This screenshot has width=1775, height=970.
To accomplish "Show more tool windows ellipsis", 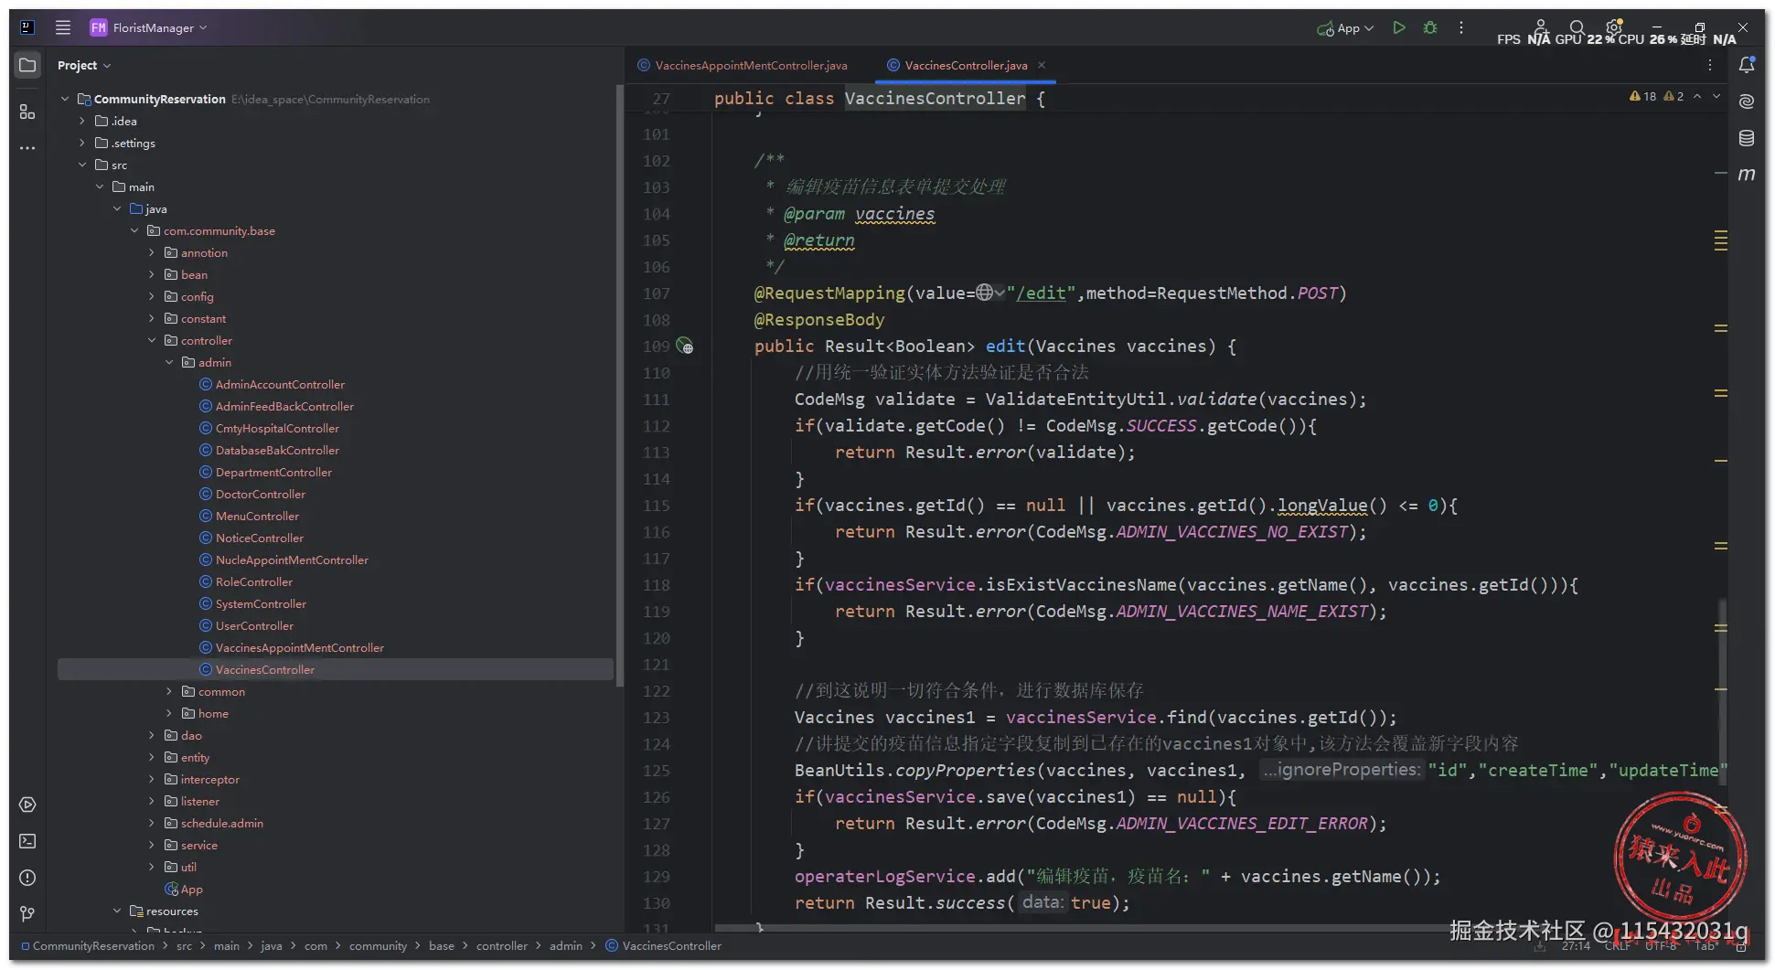I will point(27,148).
